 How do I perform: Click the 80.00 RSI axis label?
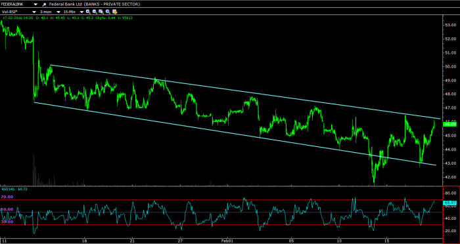pyautogui.click(x=450, y=193)
